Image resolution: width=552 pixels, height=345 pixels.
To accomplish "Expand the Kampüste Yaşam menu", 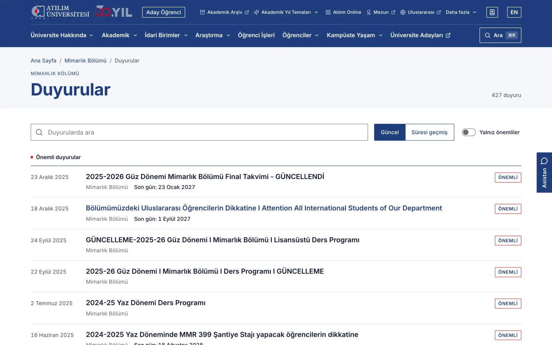I will (355, 35).
